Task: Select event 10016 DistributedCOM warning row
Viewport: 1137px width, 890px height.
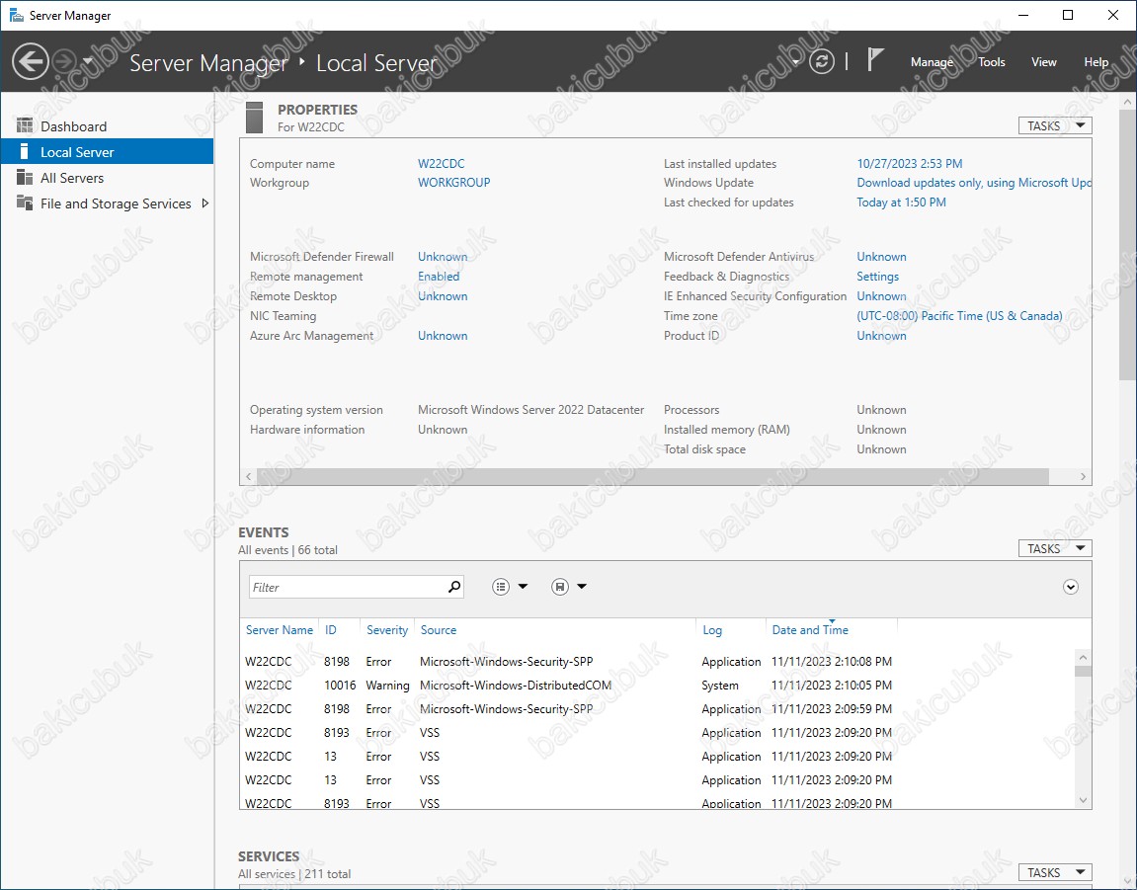Action: point(658,686)
